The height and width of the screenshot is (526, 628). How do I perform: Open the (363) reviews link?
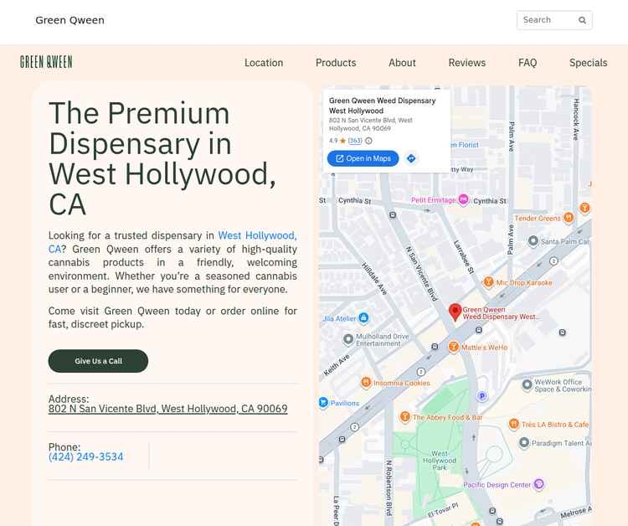(355, 141)
